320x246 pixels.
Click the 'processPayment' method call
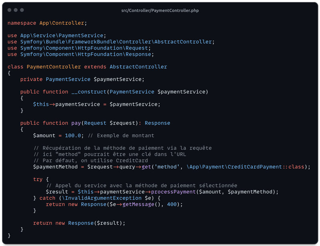173,192
